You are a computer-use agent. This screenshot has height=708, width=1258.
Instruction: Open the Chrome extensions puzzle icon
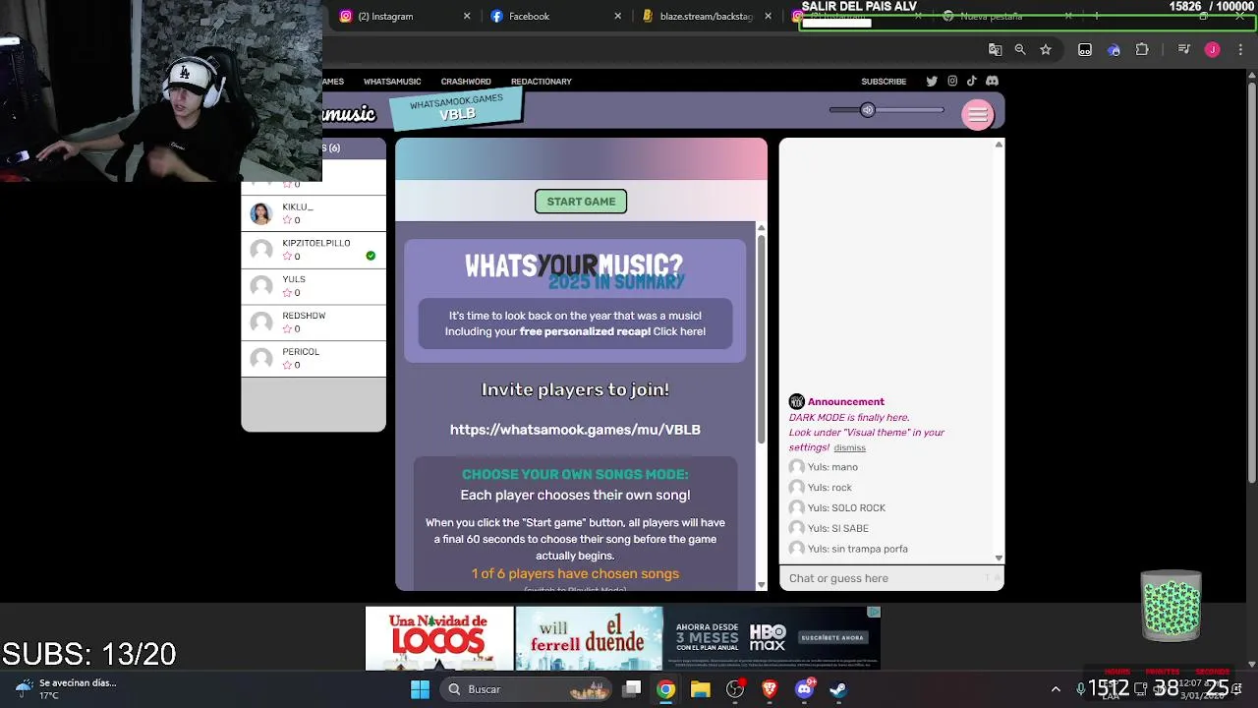(x=1142, y=49)
